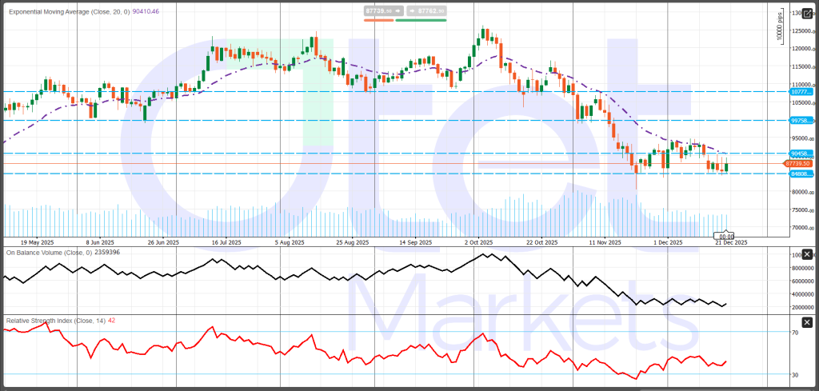The width and height of the screenshot is (819, 391).
Task: Close the Relative Strength Index panel
Action: 807,321
